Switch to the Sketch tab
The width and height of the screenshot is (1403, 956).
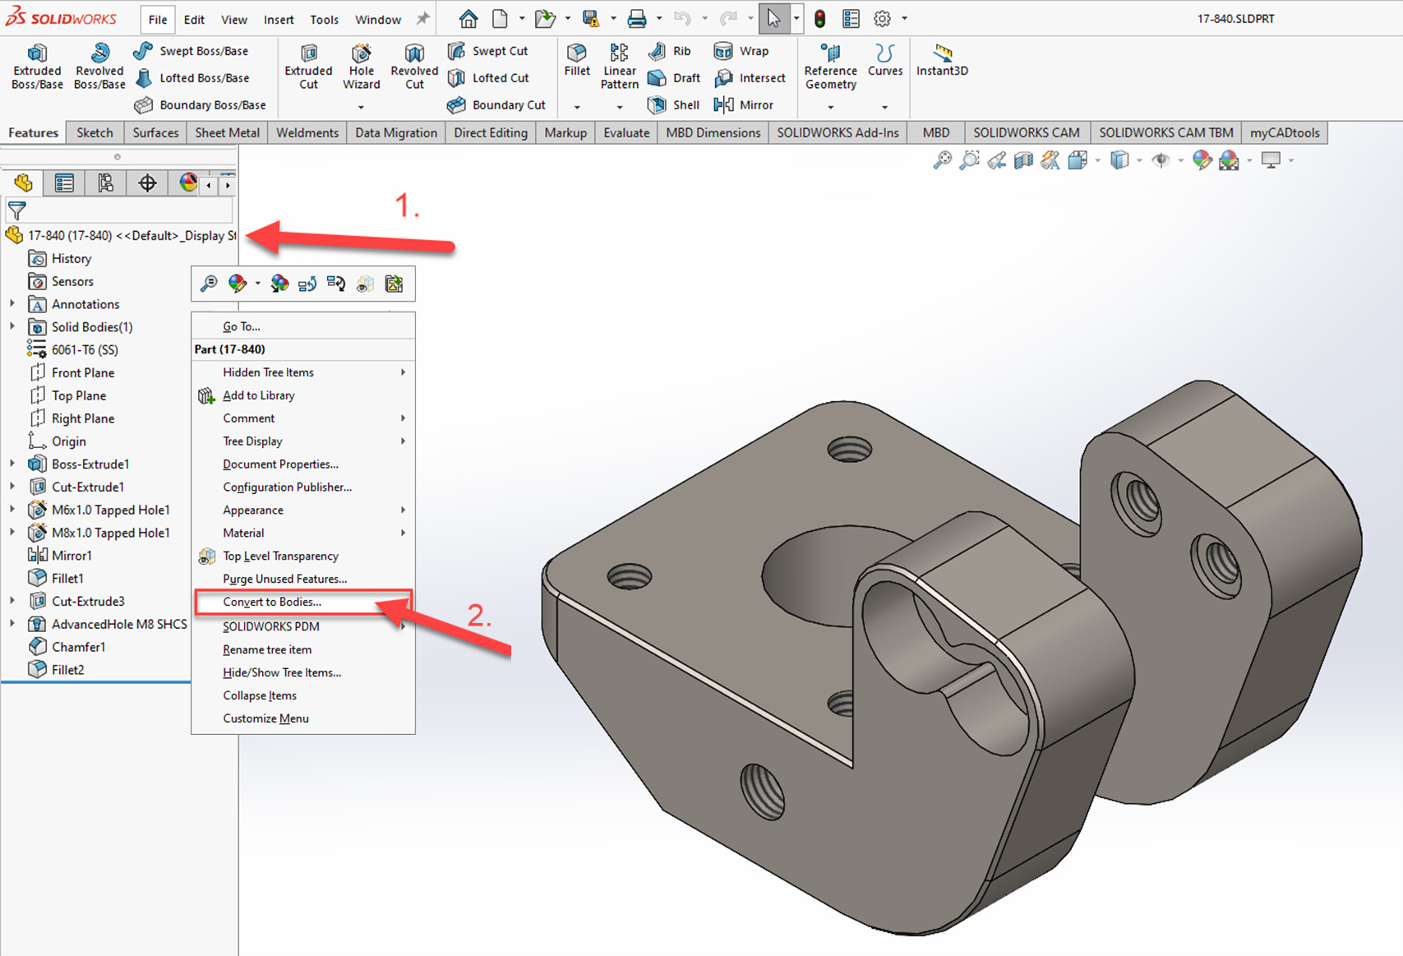pos(95,132)
